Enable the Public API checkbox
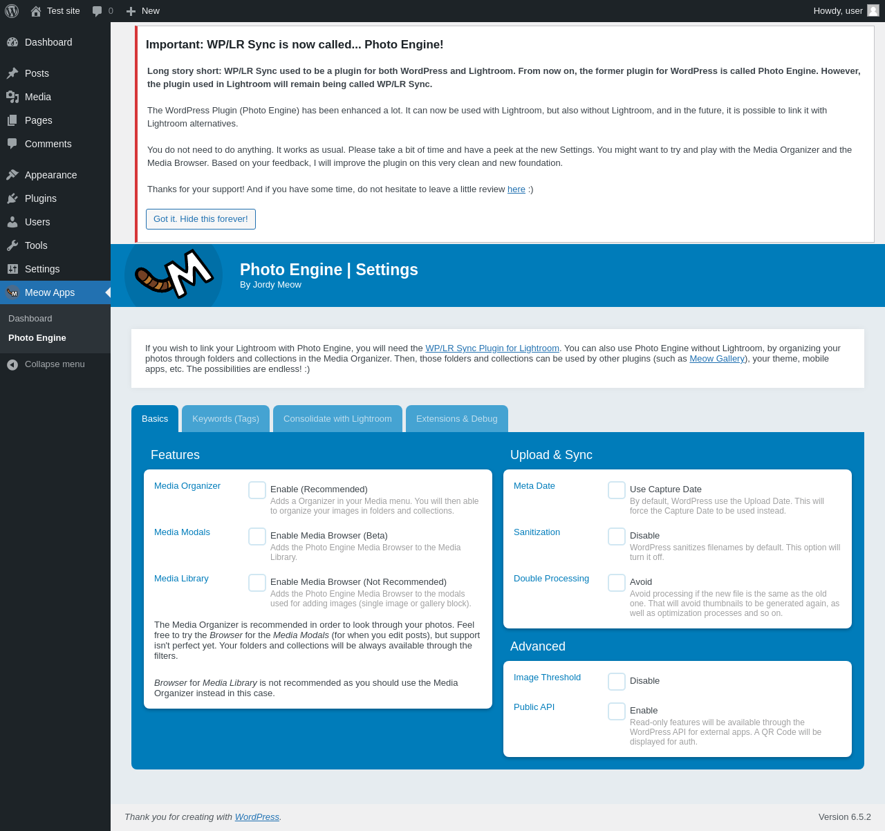Viewport: 885px width, 831px height. click(617, 711)
